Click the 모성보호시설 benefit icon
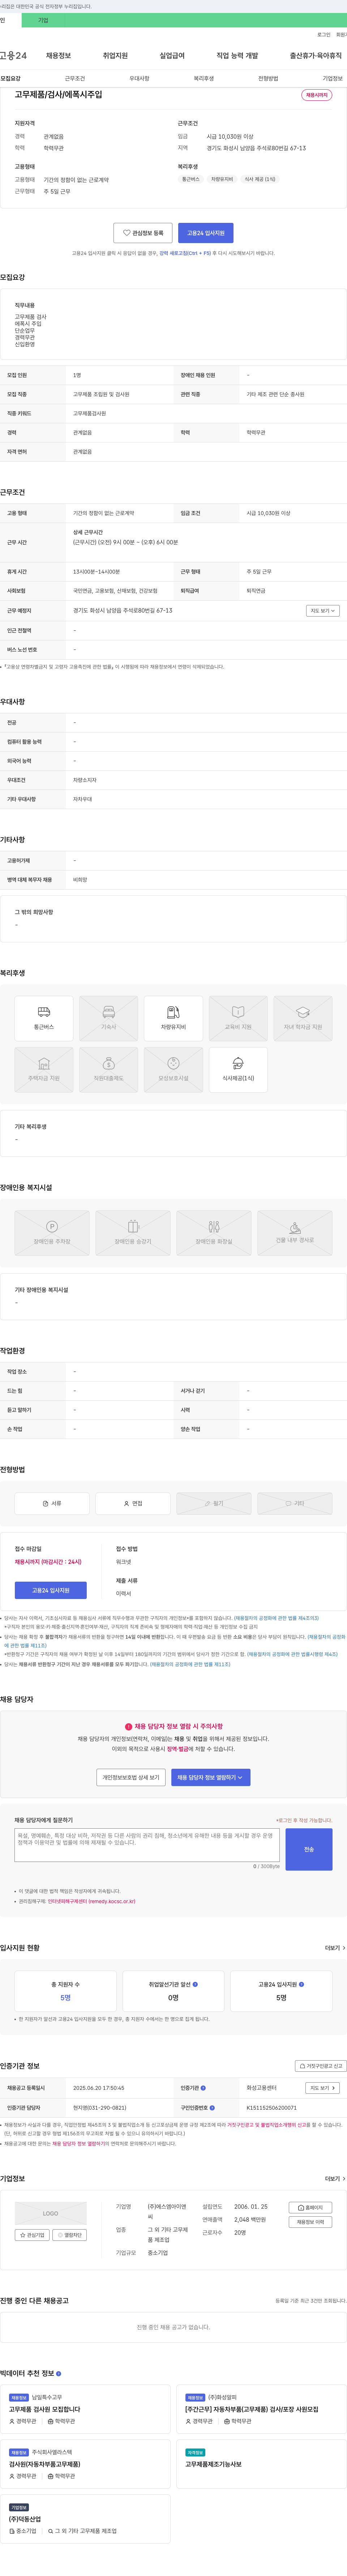Viewport: 347px width, 2576px height. (173, 1069)
